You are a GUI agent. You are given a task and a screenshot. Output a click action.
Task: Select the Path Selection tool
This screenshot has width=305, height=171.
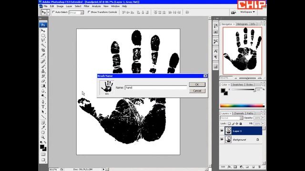click(x=43, y=112)
